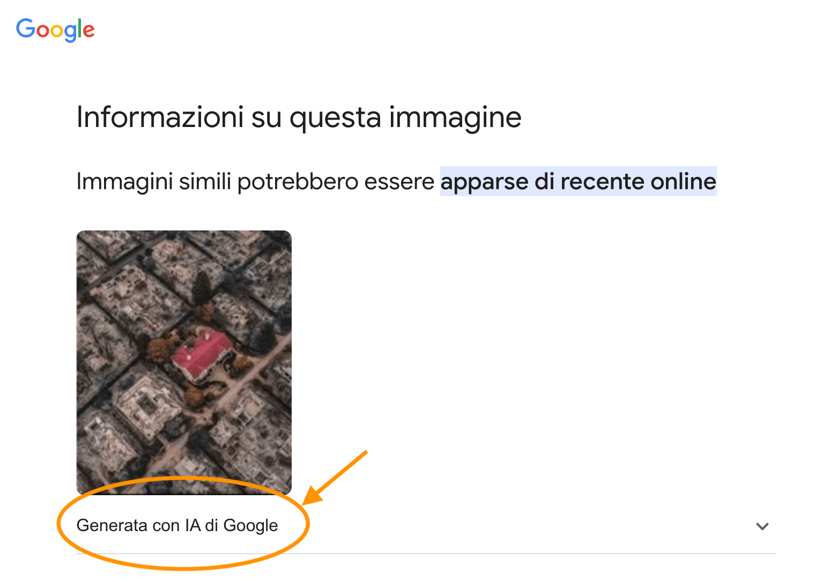
Task: Select the blue capital G of the logo
Action: (x=25, y=28)
